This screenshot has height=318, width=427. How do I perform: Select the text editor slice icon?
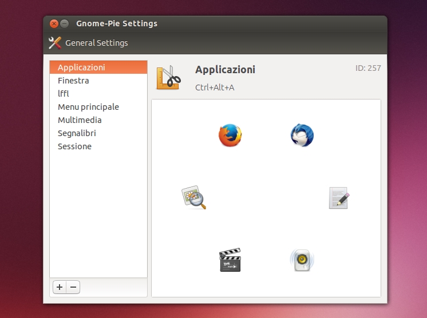[x=339, y=198]
